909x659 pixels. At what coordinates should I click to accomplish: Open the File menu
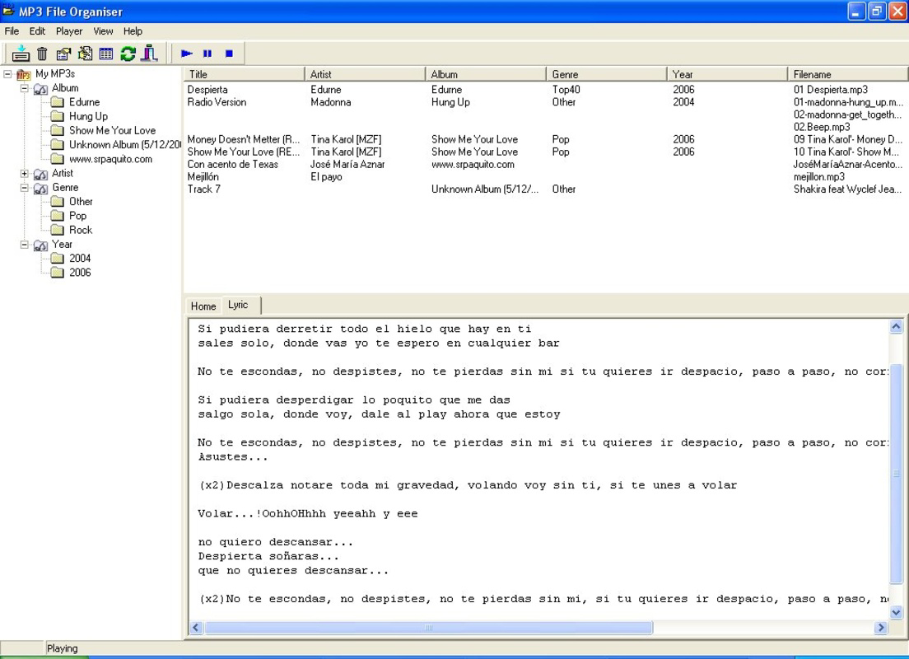(12, 31)
